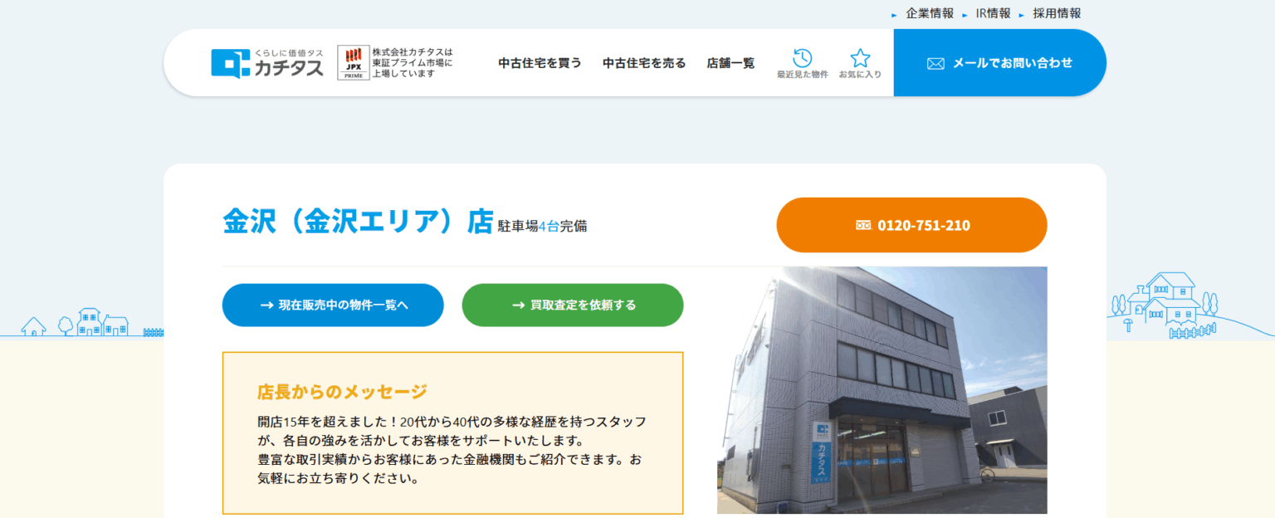The width and height of the screenshot is (1275, 518).
Task: Click the カチタス logo in the header
Action: 267,63
